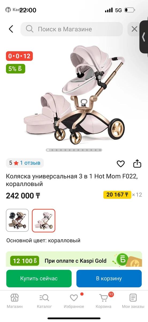The width and height of the screenshot is (148, 322).
Task: Open the Магазин tab
Action: tap(14, 301)
